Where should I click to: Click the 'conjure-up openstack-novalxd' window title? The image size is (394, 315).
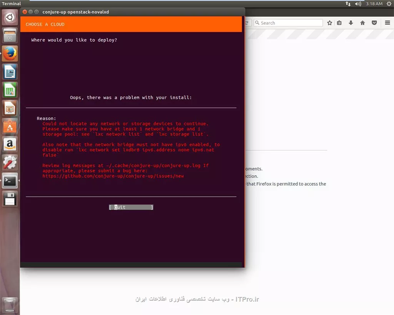(x=76, y=12)
